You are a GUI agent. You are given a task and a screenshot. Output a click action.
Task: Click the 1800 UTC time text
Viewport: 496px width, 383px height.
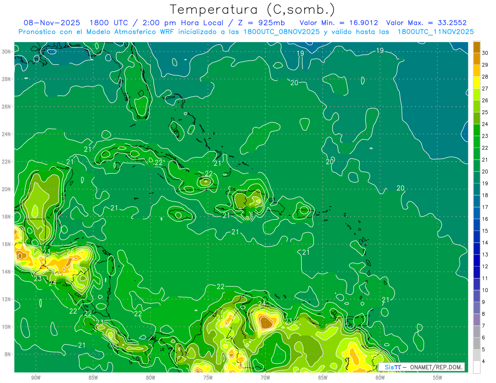[109, 23]
